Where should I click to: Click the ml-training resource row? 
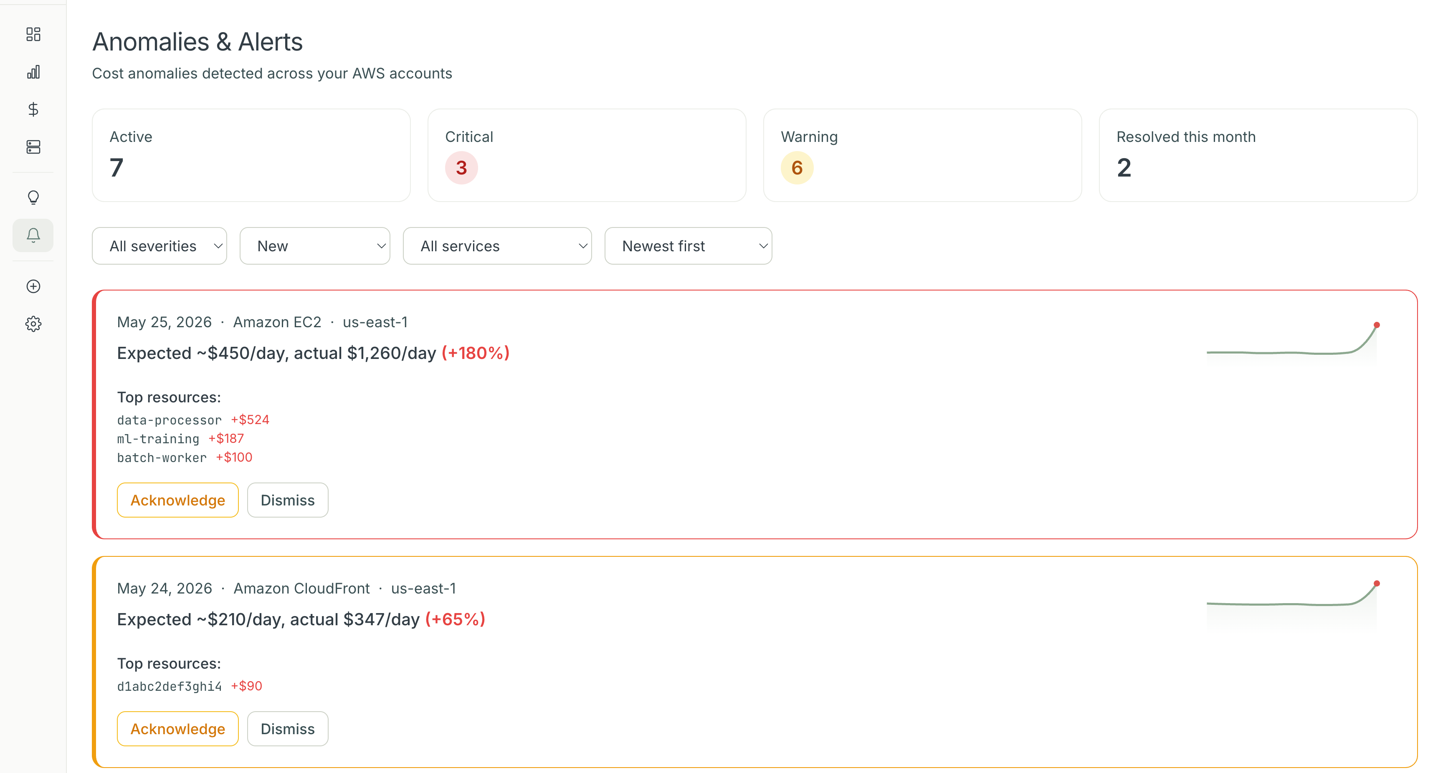(x=180, y=439)
